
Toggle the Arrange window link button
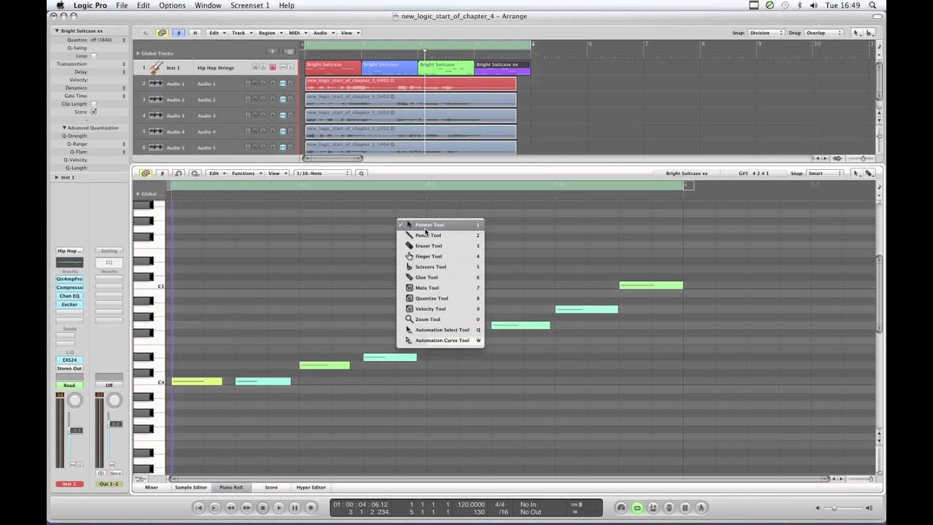162,33
